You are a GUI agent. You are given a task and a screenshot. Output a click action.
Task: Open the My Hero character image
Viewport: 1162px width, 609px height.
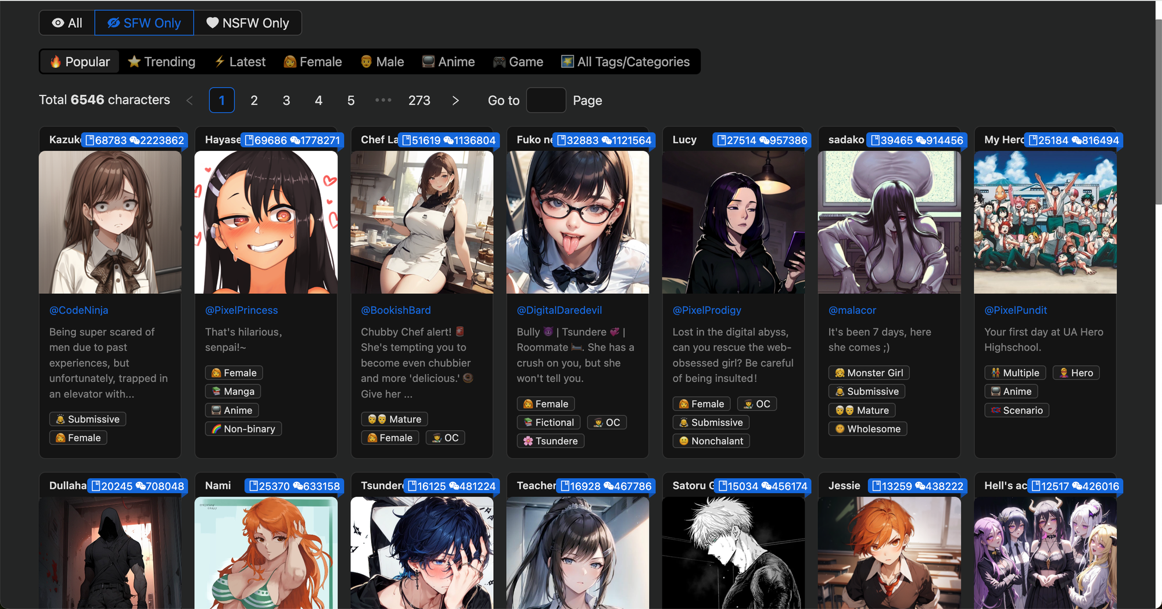tap(1045, 222)
